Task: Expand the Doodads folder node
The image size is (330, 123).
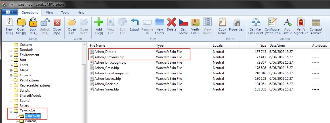Action: click(11, 50)
